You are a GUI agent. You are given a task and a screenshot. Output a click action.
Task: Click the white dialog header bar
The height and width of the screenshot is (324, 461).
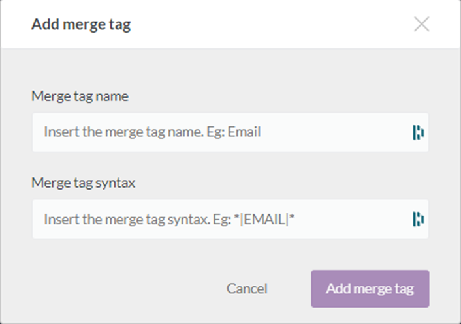pos(230,24)
